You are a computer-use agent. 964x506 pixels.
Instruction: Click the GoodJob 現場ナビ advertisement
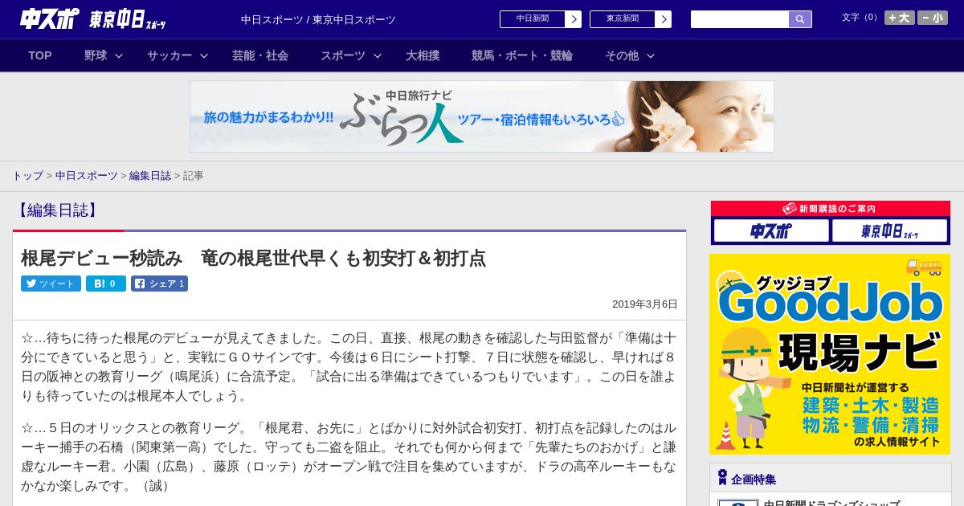pos(830,354)
